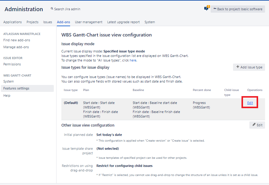The image size is (269, 185).
Task: Click 'Specified issue type mode' text
Action: 124,51
